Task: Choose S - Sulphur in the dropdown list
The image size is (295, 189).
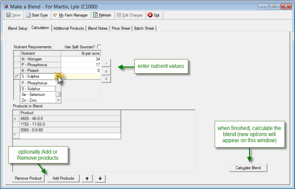Action: (x=38, y=89)
